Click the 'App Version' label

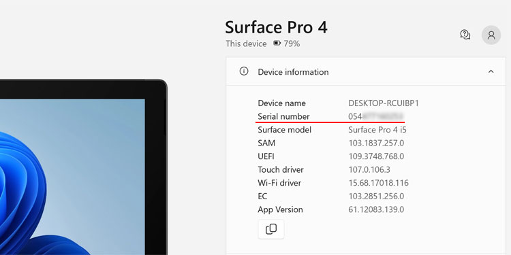280,209
